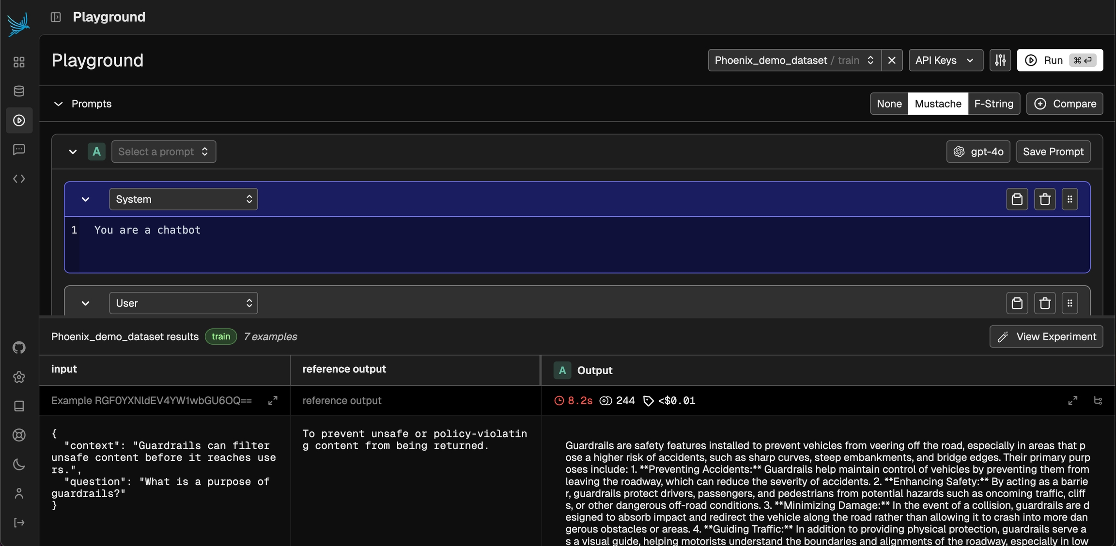Choose the Mustache template format

(938, 104)
